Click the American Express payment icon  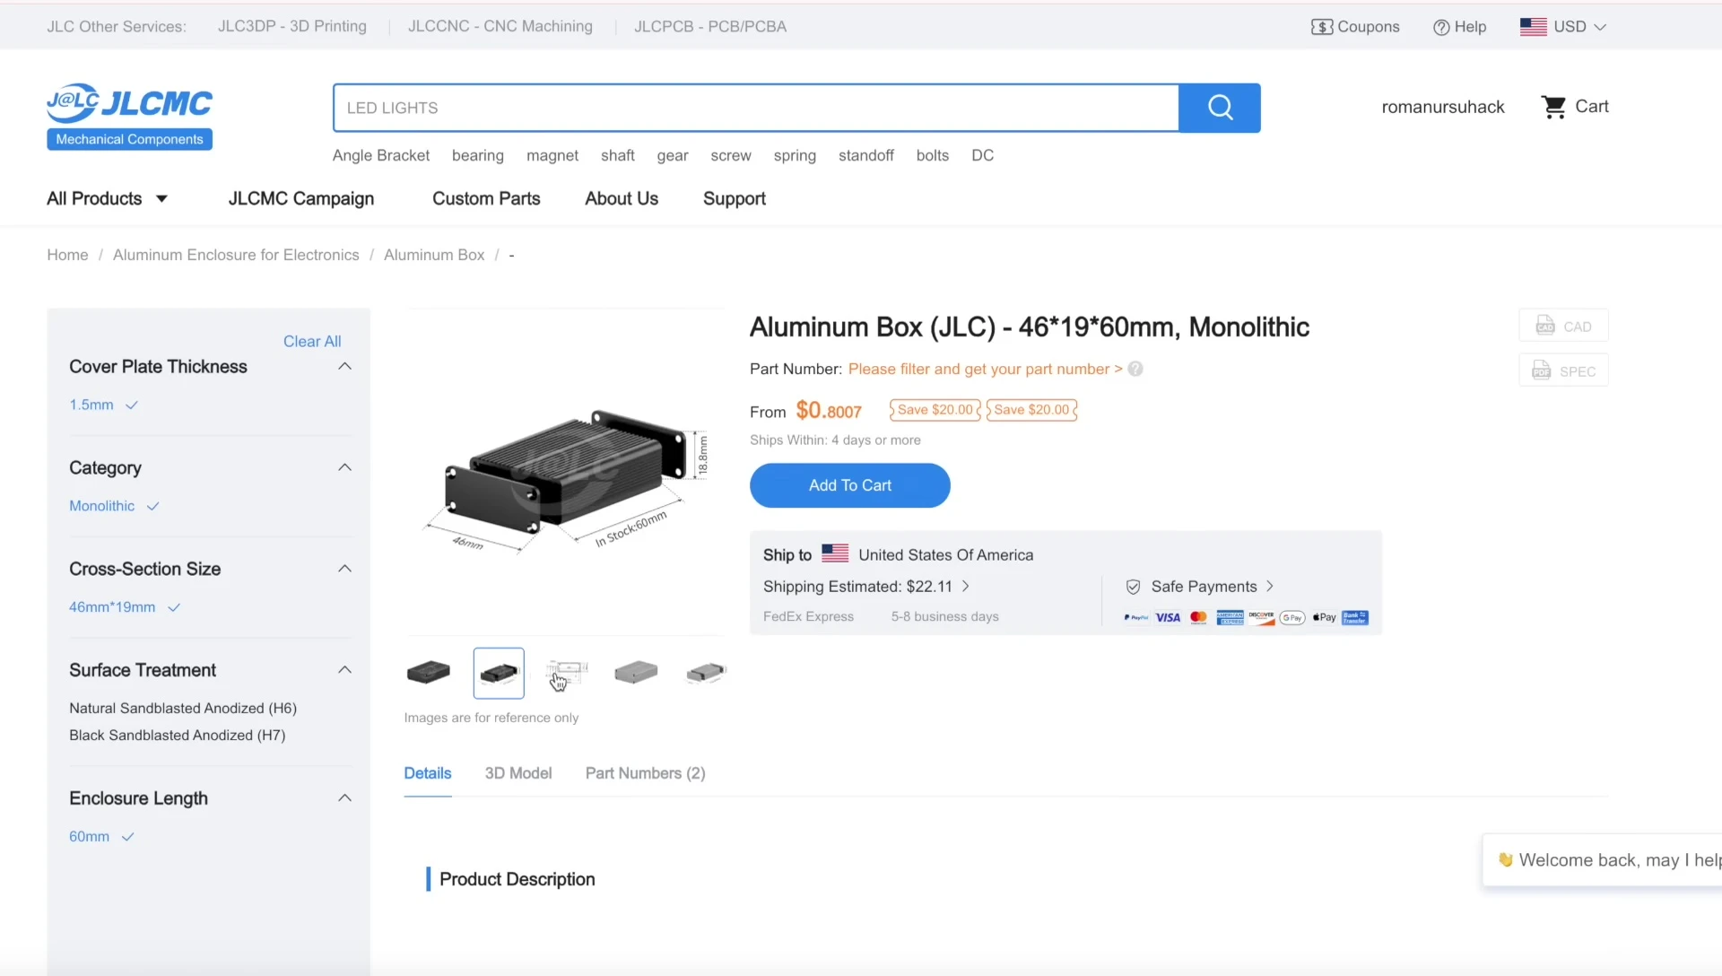[1230, 617]
